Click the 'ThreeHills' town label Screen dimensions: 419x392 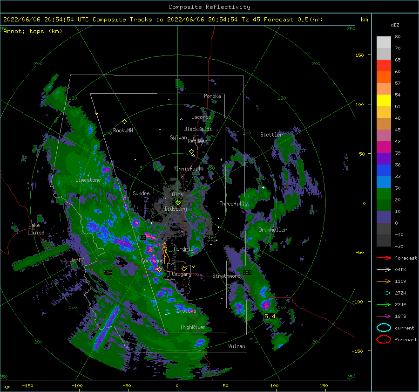(x=233, y=204)
